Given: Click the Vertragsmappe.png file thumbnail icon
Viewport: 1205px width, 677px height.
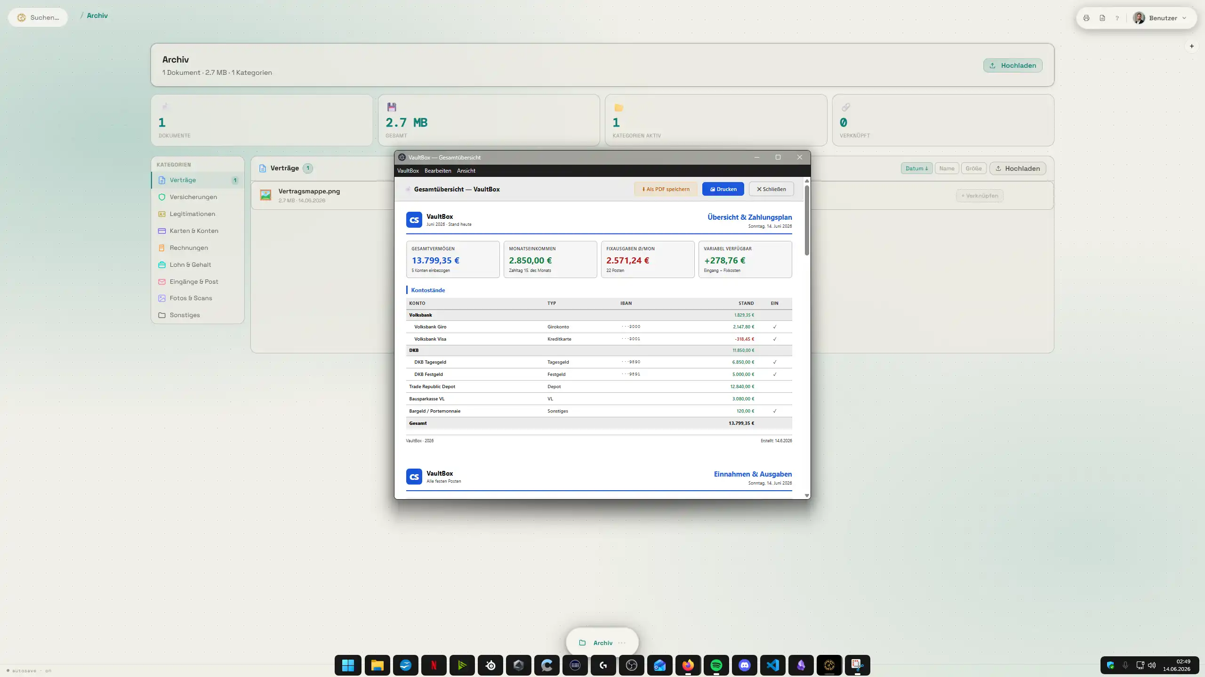Looking at the screenshot, I should pos(265,195).
